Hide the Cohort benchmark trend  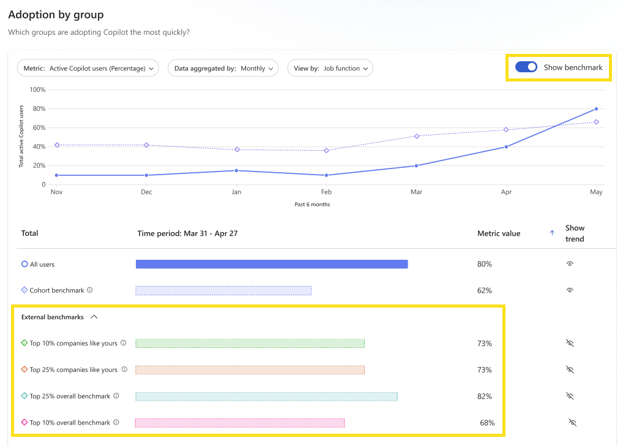pos(570,290)
